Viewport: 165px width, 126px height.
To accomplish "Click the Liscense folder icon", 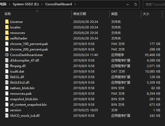I will (x=7, y=22).
